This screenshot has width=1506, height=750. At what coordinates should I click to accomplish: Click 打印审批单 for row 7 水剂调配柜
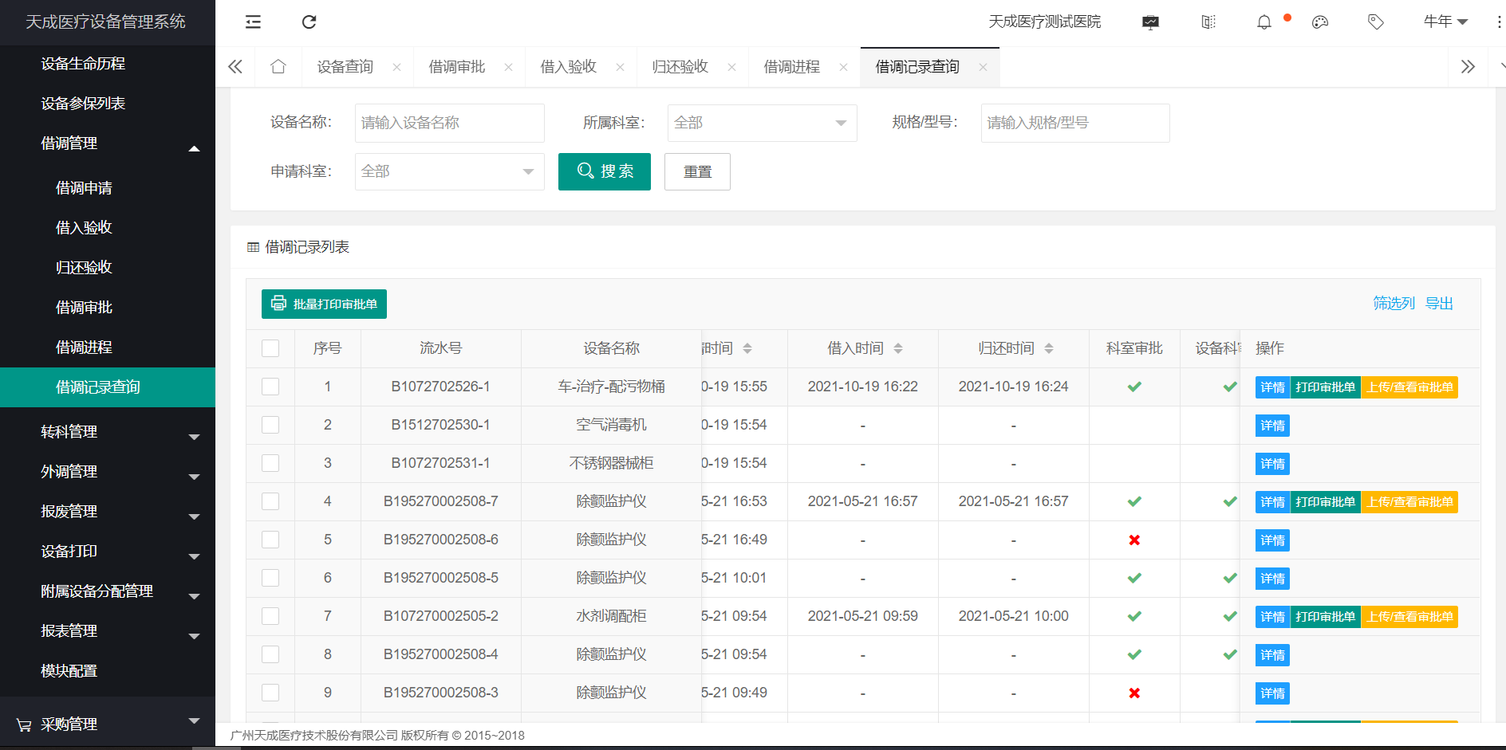[1325, 617]
